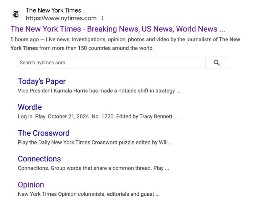Click the 'Log in. Play. October 21, 2024' snippet
Image resolution: width=258 pixels, height=206 pixels.
(98, 117)
